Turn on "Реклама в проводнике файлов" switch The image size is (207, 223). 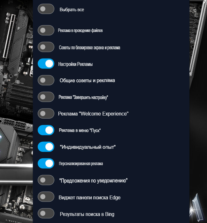pyautogui.click(x=46, y=30)
